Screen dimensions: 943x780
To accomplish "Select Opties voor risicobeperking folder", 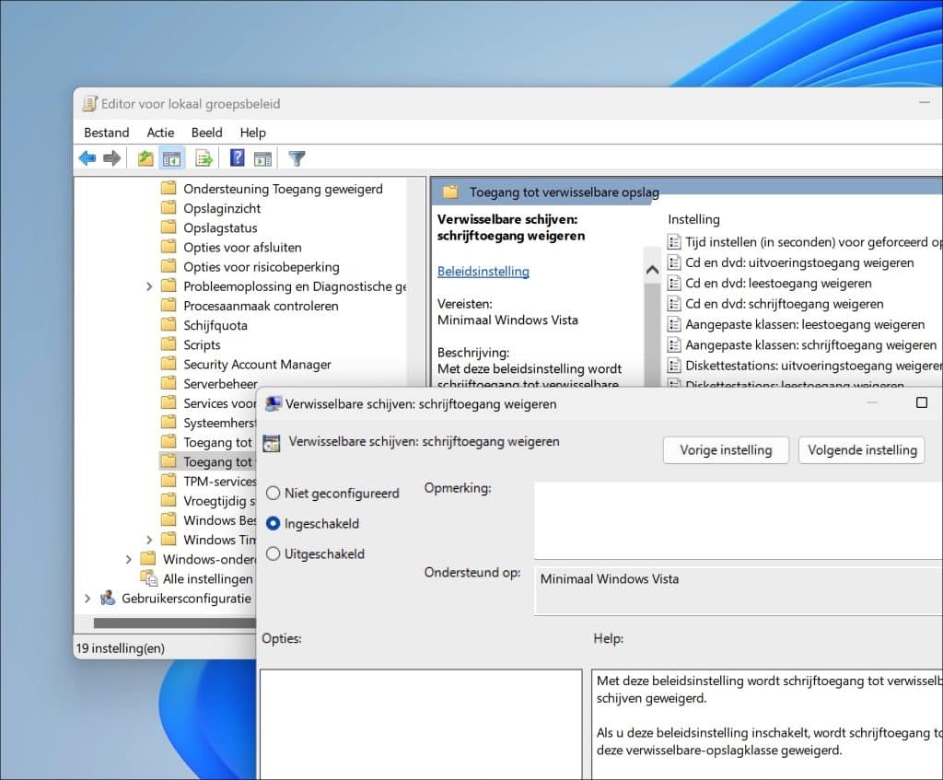I will tap(261, 267).
